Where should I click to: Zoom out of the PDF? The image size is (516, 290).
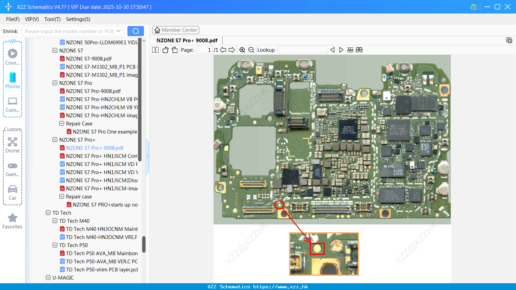[x=251, y=50]
